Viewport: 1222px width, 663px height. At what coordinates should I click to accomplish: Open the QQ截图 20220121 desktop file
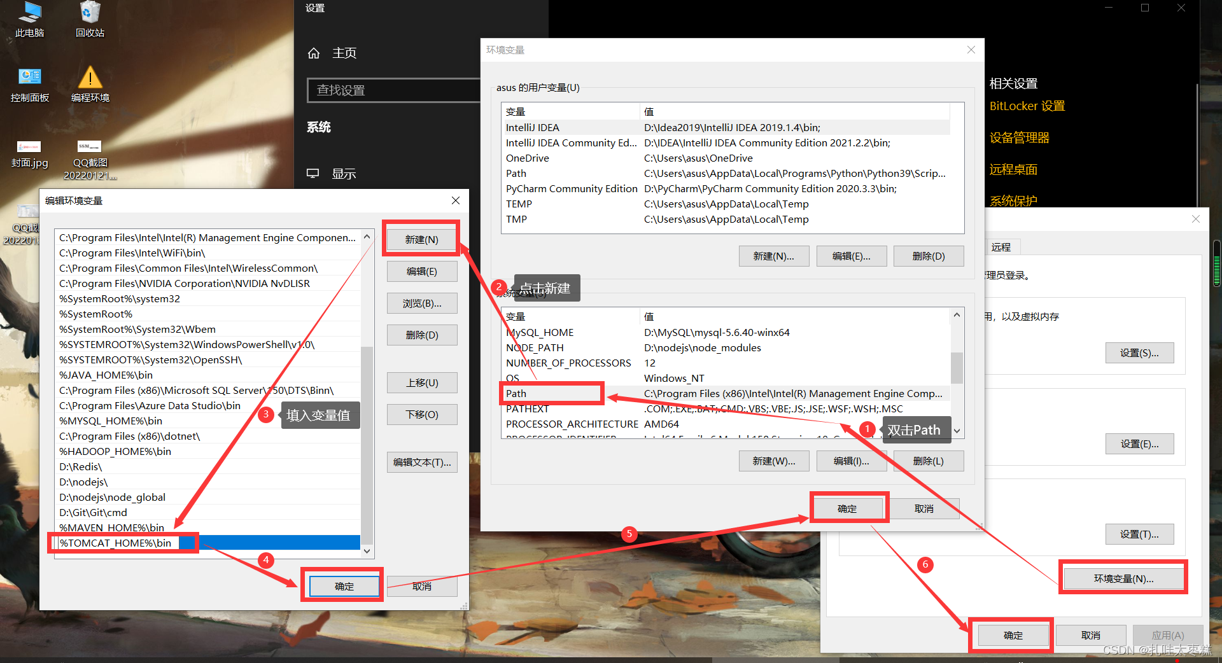(x=90, y=160)
